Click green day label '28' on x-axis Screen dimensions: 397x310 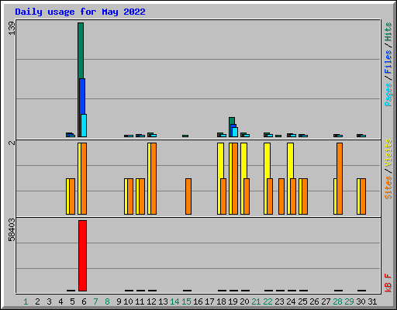click(x=337, y=301)
